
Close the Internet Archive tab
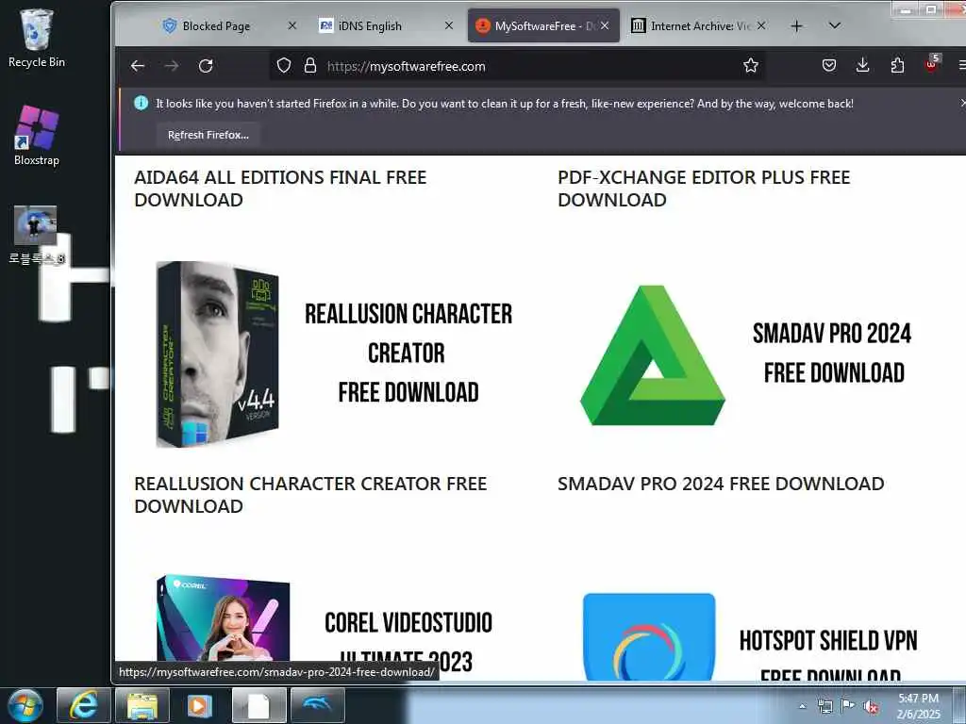click(x=761, y=25)
